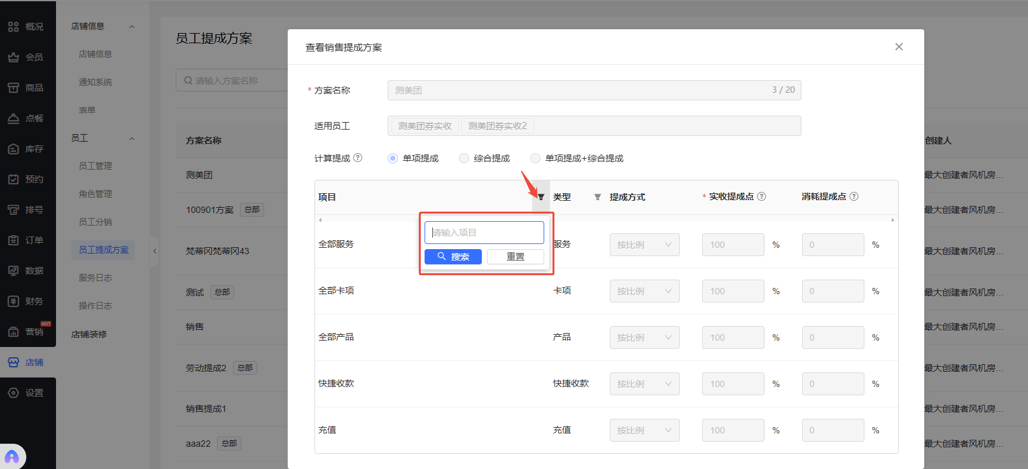The width and height of the screenshot is (1028, 469).
Task: Open the 会员 members sidebar icon
Action: tap(13, 57)
